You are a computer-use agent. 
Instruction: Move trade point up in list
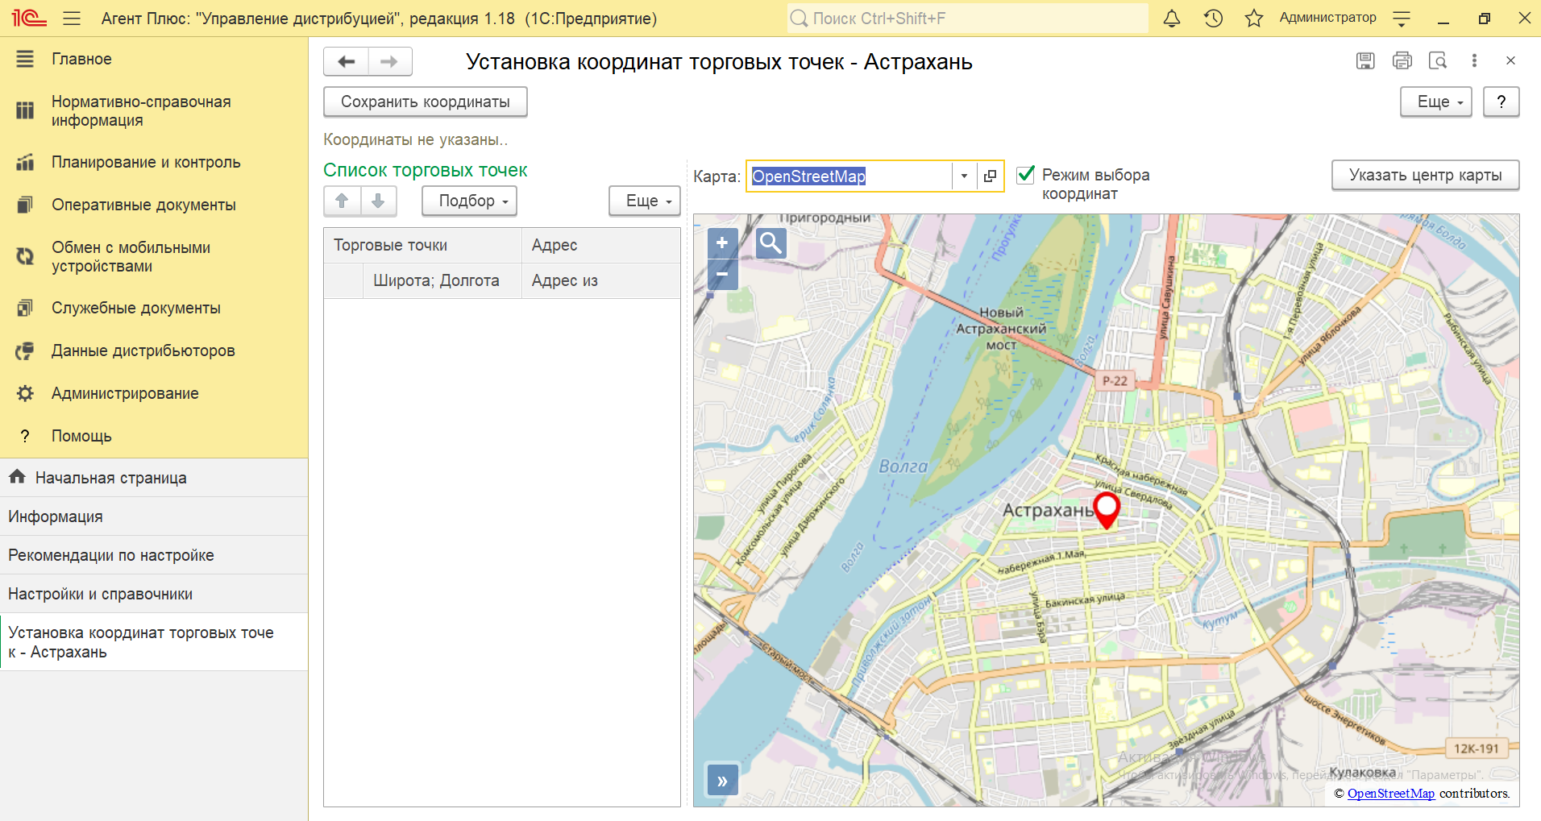[342, 201]
